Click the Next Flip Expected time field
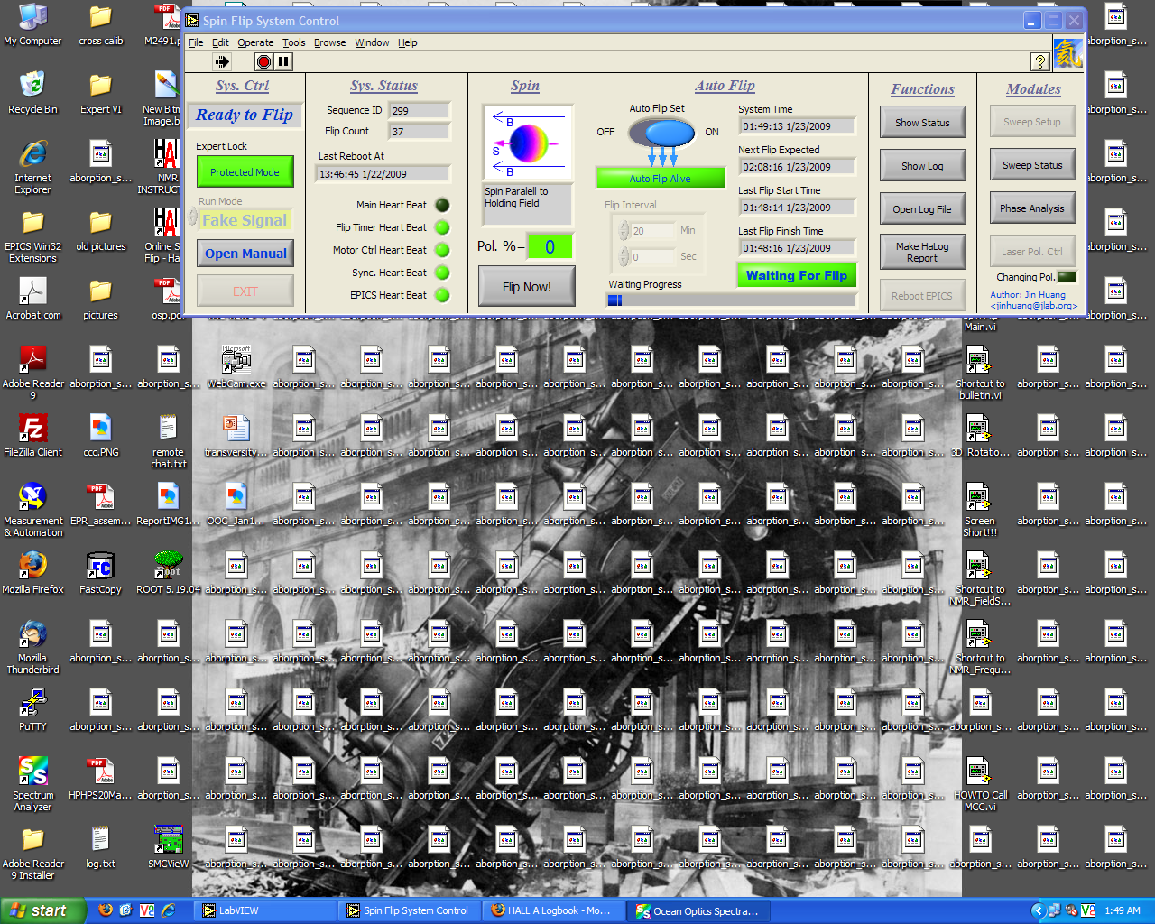The image size is (1155, 924). 797,167
